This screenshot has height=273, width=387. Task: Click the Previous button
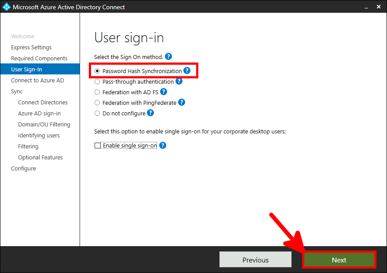(x=256, y=260)
